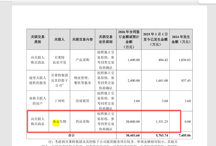Click the 484.42 amount
Image resolution: width=216 pixels, height=146 pixels.
163,60
